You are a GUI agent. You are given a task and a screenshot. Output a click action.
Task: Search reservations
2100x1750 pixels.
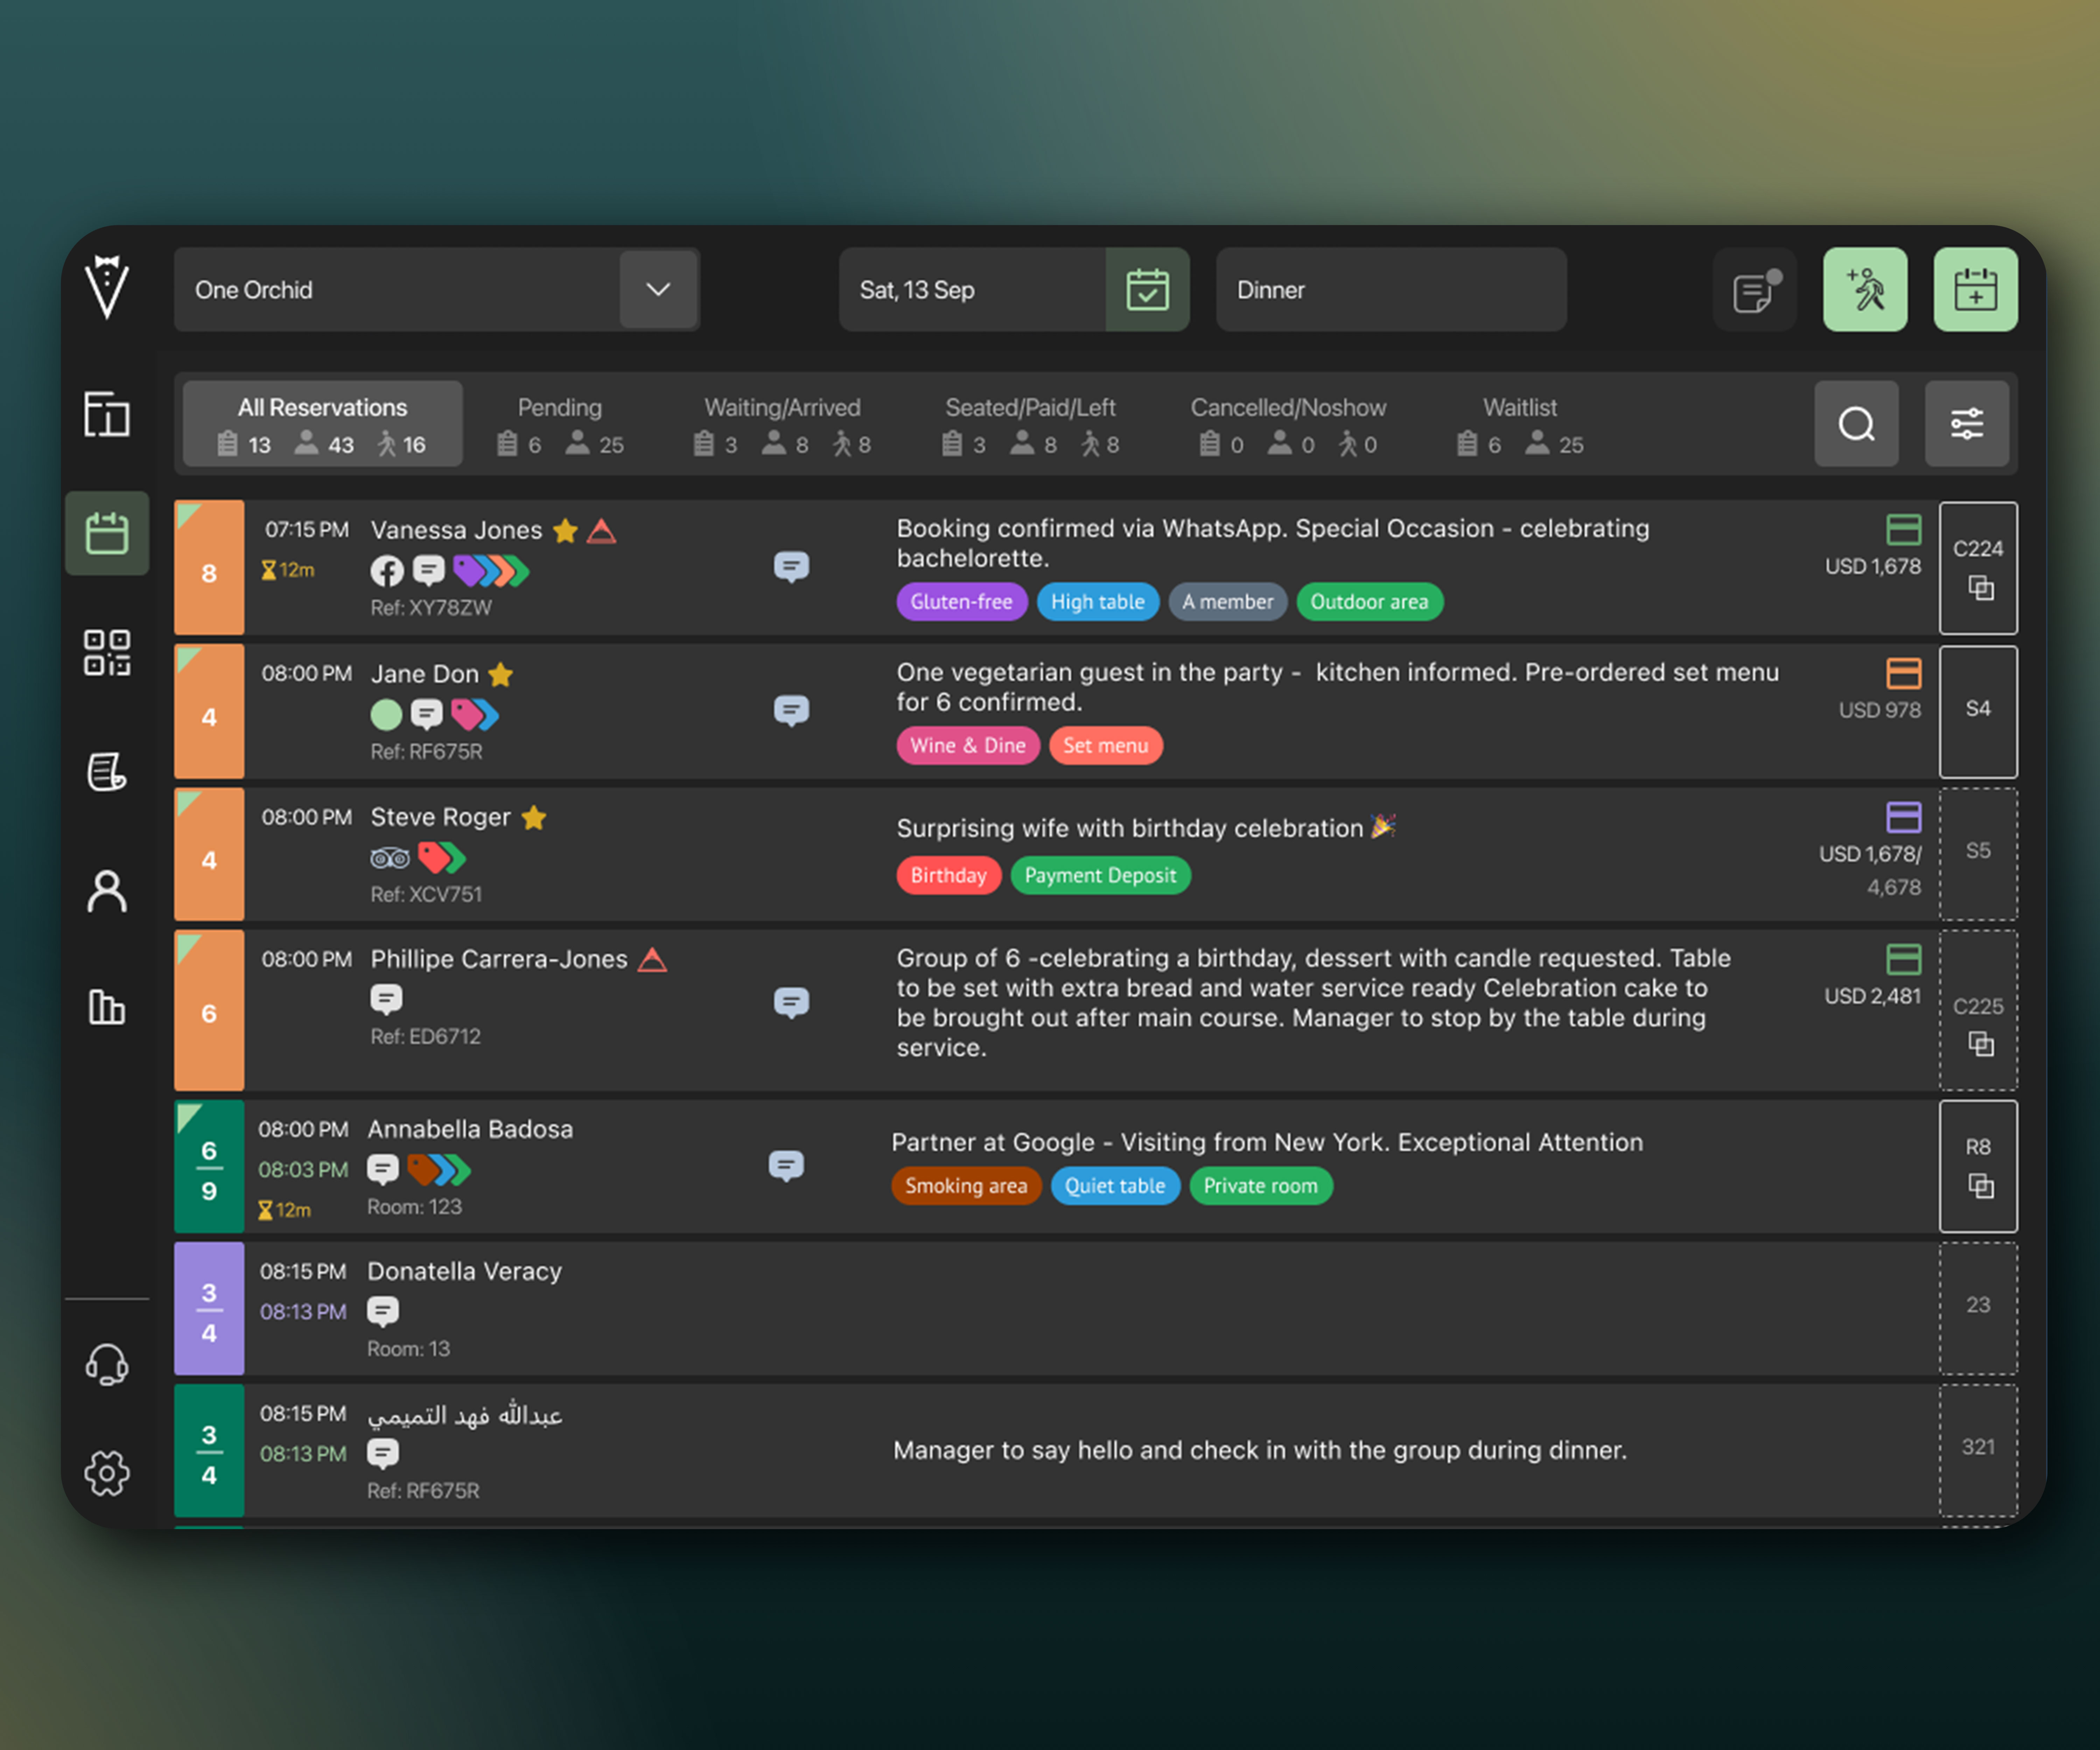(x=1857, y=424)
